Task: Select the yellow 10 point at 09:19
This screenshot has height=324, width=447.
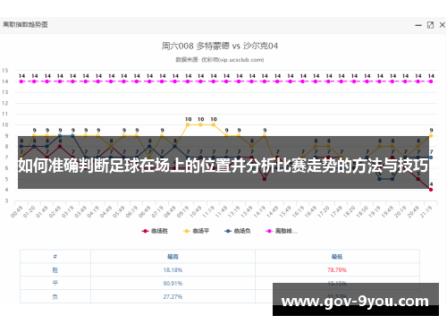Action: [188, 125]
